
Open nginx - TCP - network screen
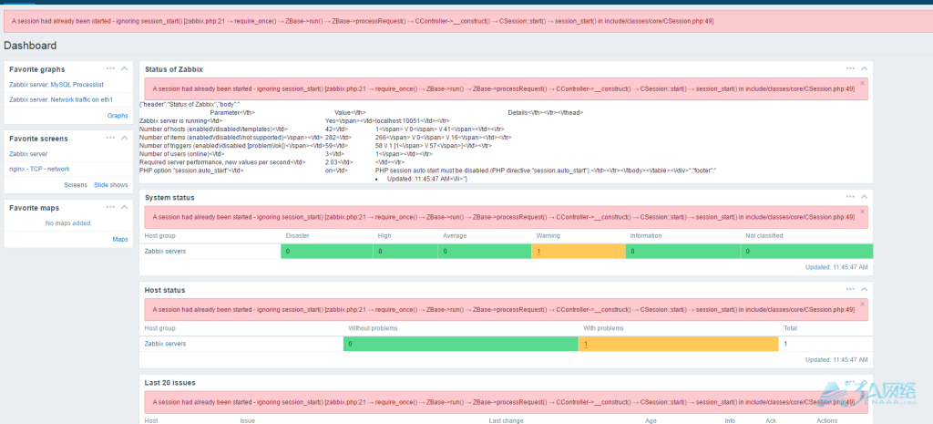[x=39, y=169]
